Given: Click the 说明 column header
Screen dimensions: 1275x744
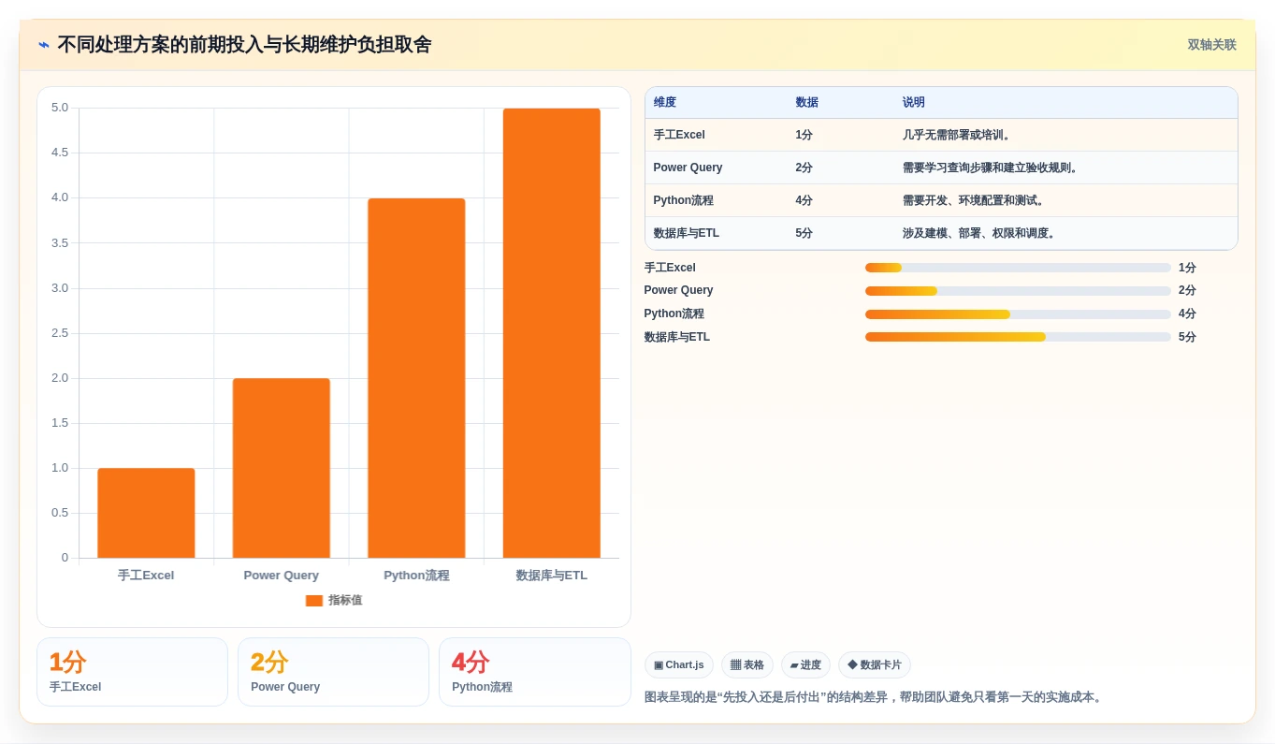Looking at the screenshot, I should pyautogui.click(x=914, y=103).
